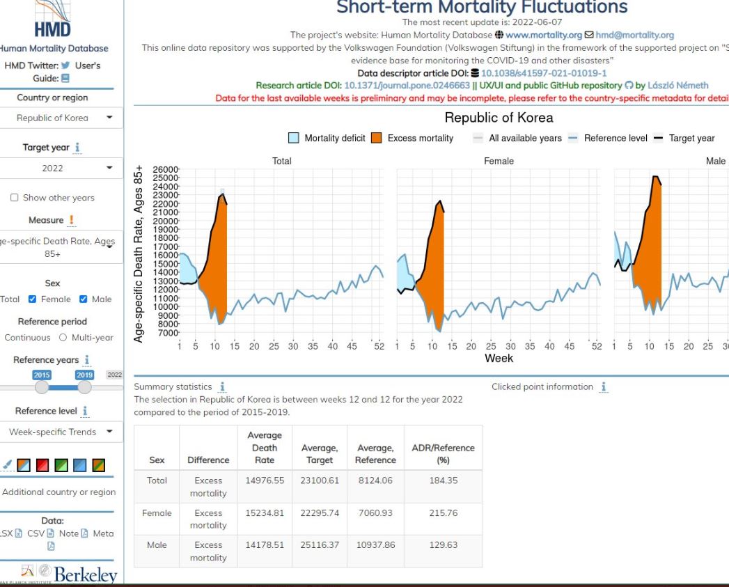
Task: Click the 2019 reference years slider handle
Action: pos(84,386)
